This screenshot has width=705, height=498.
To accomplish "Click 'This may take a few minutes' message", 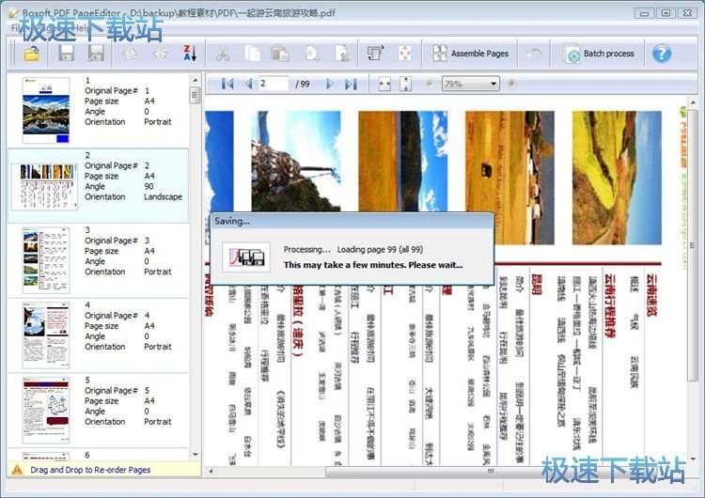I will [373, 265].
